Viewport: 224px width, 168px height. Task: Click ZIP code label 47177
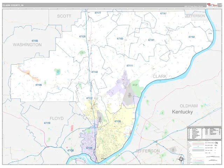[98, 13]
